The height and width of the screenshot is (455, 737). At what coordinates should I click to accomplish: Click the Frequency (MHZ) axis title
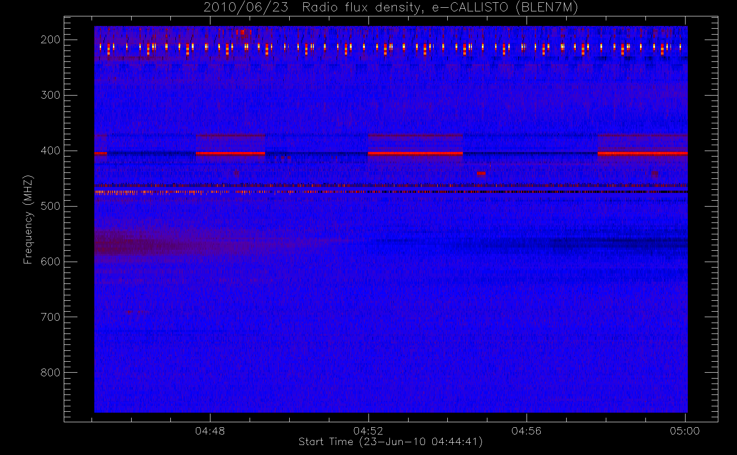pos(28,219)
